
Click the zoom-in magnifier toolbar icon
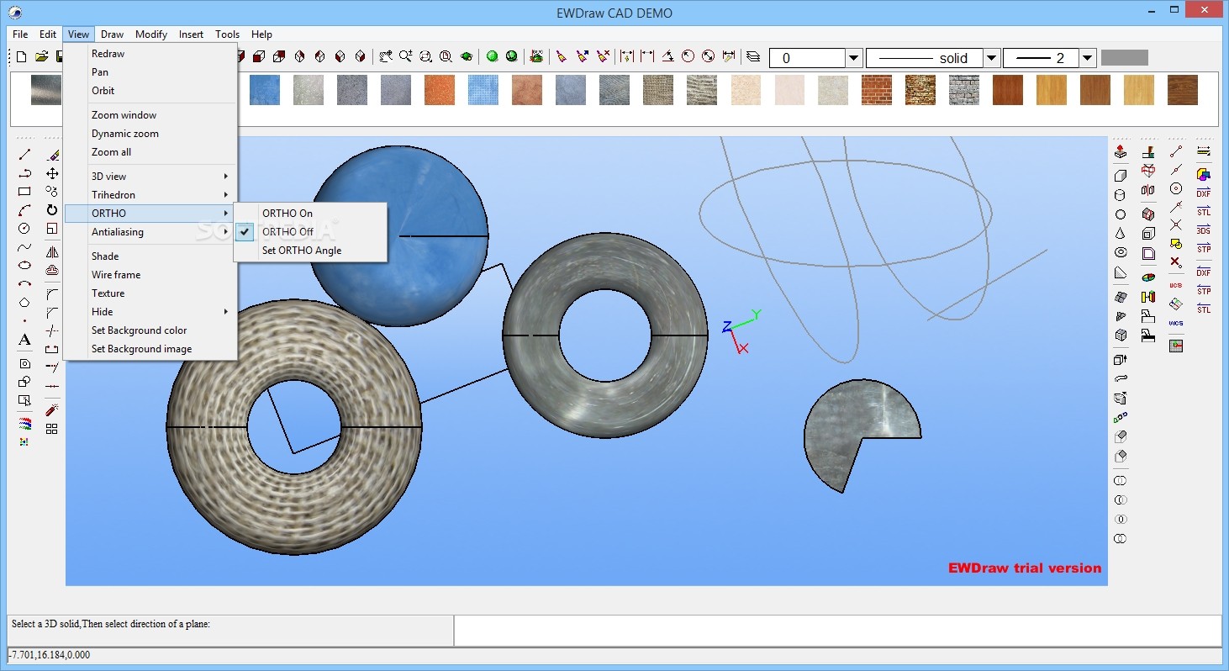406,56
